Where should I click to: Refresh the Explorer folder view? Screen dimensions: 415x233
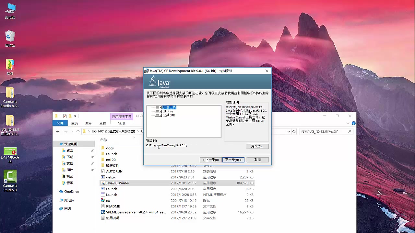[294, 131]
